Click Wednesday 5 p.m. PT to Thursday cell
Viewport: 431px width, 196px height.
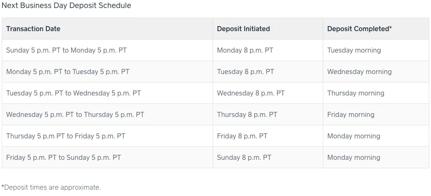107,114
